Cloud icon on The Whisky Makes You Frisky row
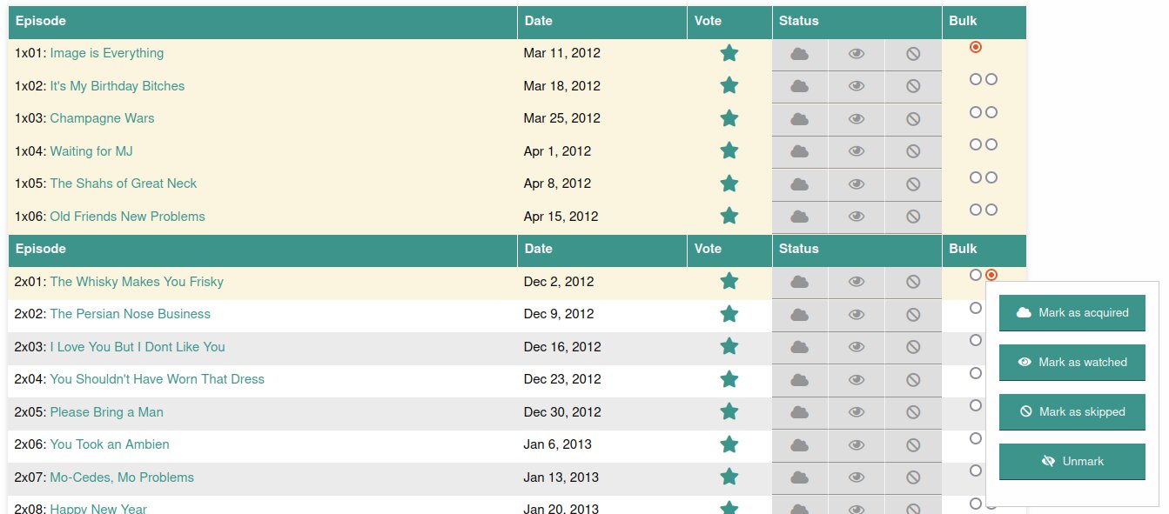 pyautogui.click(x=799, y=282)
